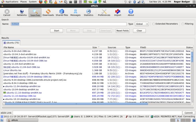This screenshot has height=122, width=196.
Task: Click the Cancel toolbar icon
Action: click(7, 12)
